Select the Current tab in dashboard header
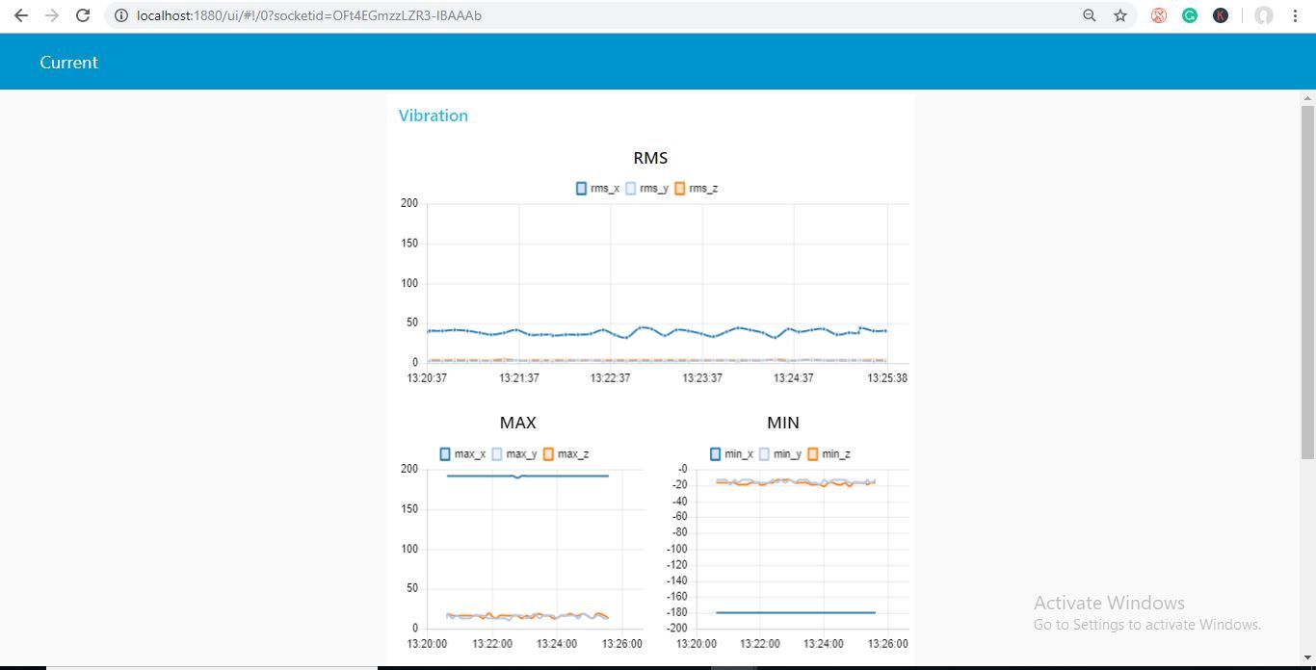Image resolution: width=1316 pixels, height=670 pixels. tap(68, 62)
